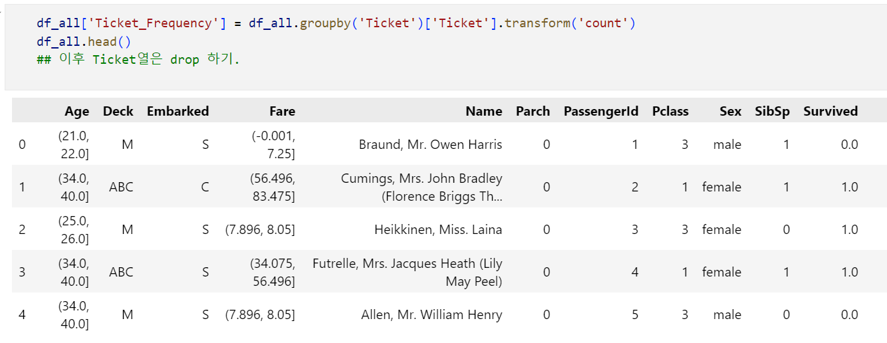Screen dimensions: 887x343
Task: Click the Pclass value in Cumings row
Action: 685,187
